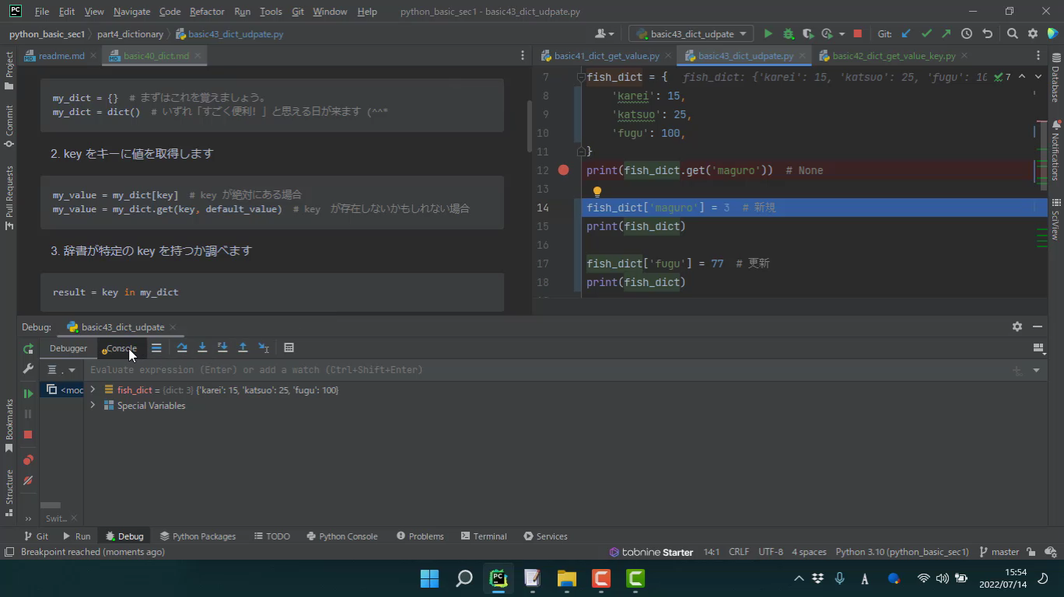Stop debugging with red square in debug sidebar
The height and width of the screenshot is (597, 1064).
pos(28,435)
